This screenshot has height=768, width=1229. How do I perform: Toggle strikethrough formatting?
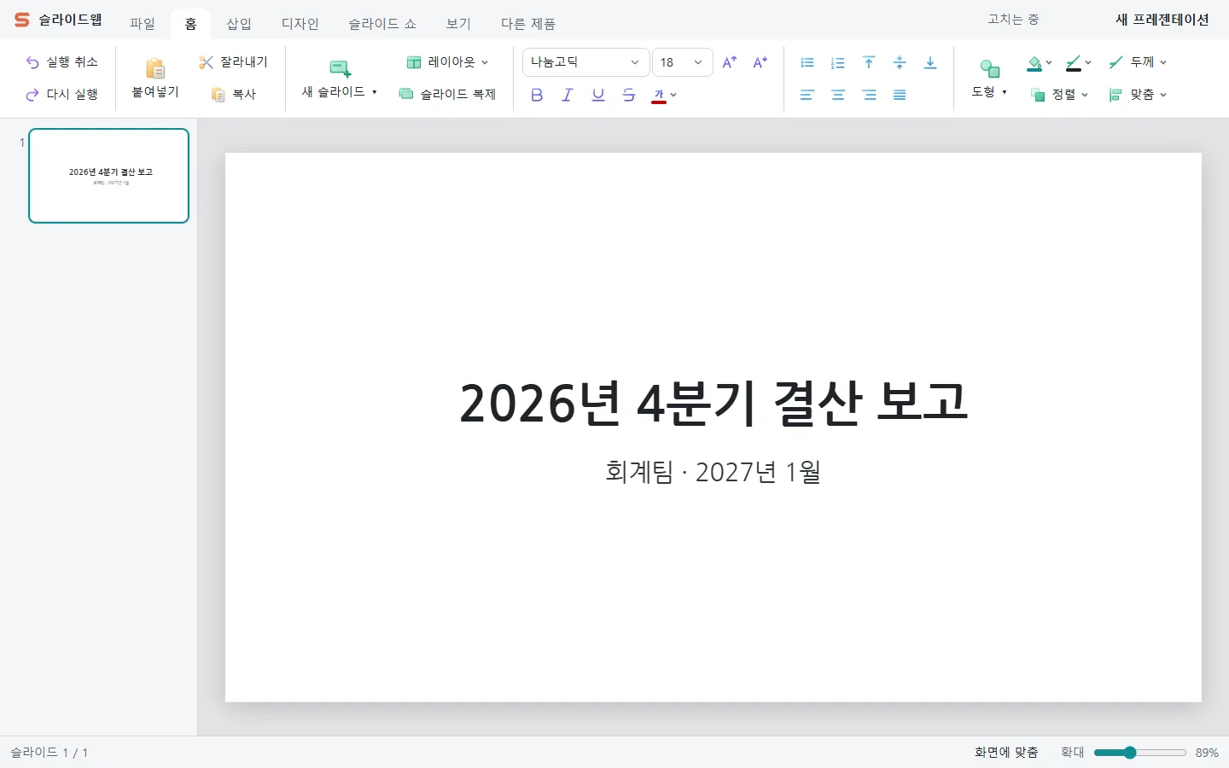[x=629, y=95]
